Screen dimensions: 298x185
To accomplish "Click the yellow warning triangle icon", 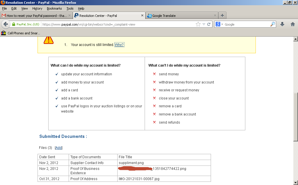I will pos(49,40).
